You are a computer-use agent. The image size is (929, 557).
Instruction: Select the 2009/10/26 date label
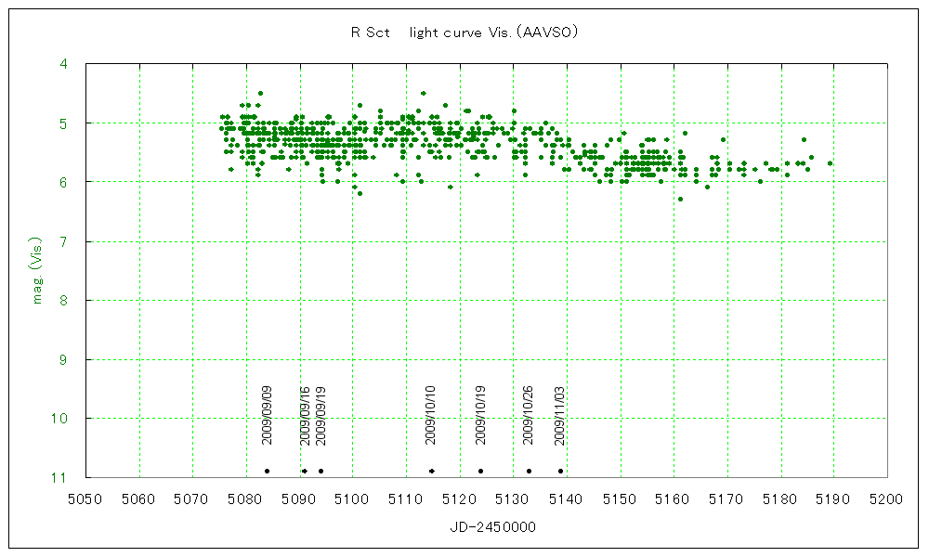[x=528, y=416]
